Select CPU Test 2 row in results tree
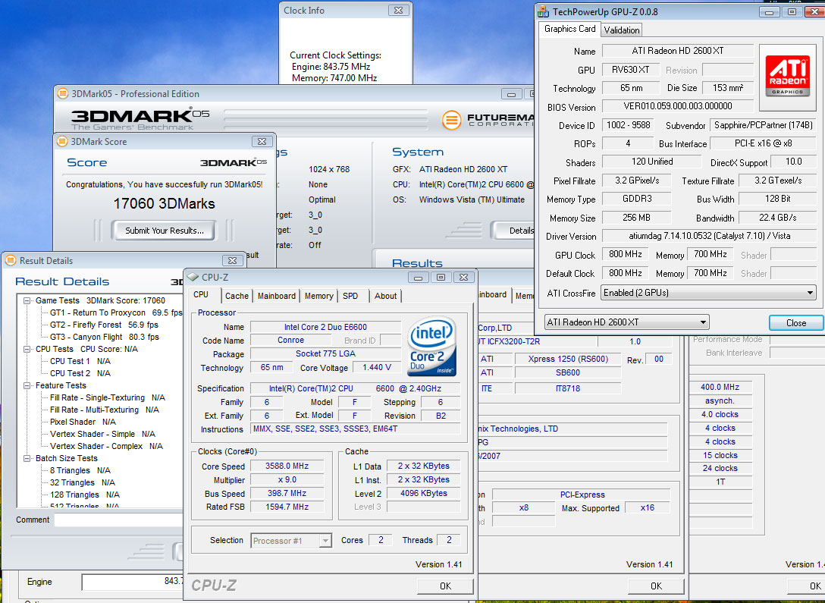The image size is (825, 603). [x=80, y=373]
